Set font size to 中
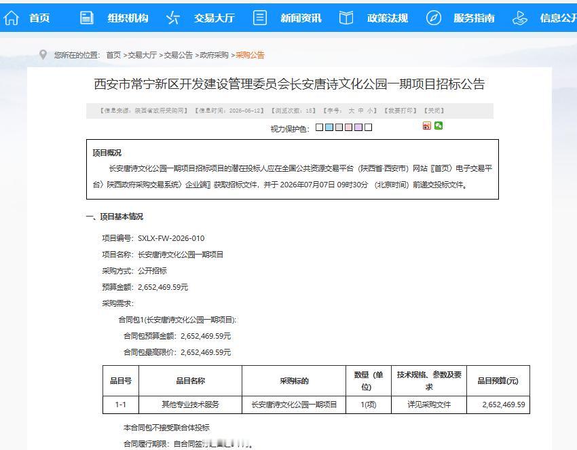The image size is (577, 450). (360, 111)
